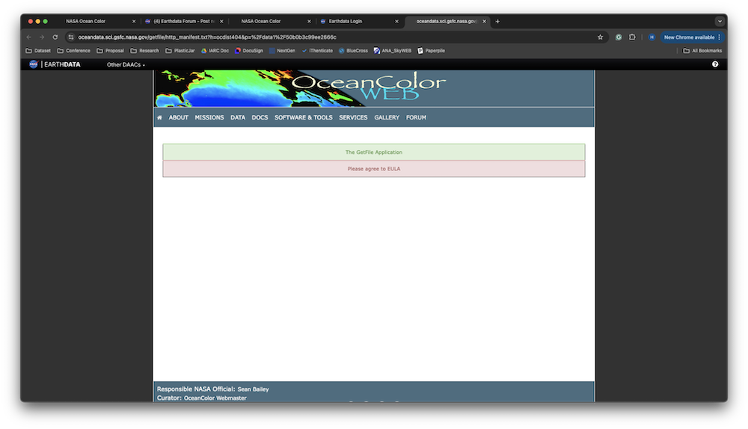Image resolution: width=748 pixels, height=429 pixels.
Task: Open the BlueCross bookmark
Action: (353, 51)
